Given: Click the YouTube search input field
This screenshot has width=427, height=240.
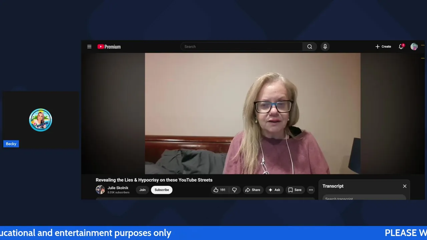Looking at the screenshot, I should point(242,47).
